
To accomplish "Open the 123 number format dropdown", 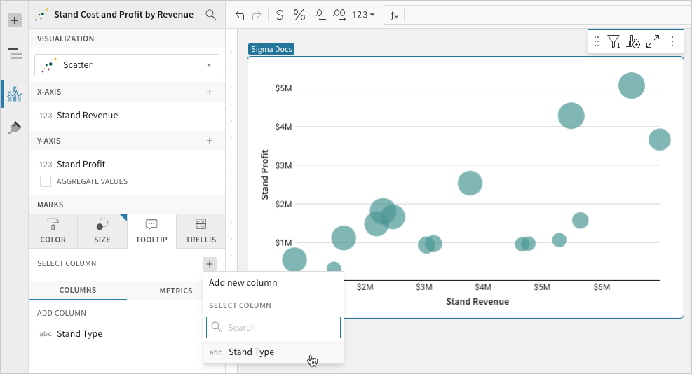I will [x=363, y=14].
